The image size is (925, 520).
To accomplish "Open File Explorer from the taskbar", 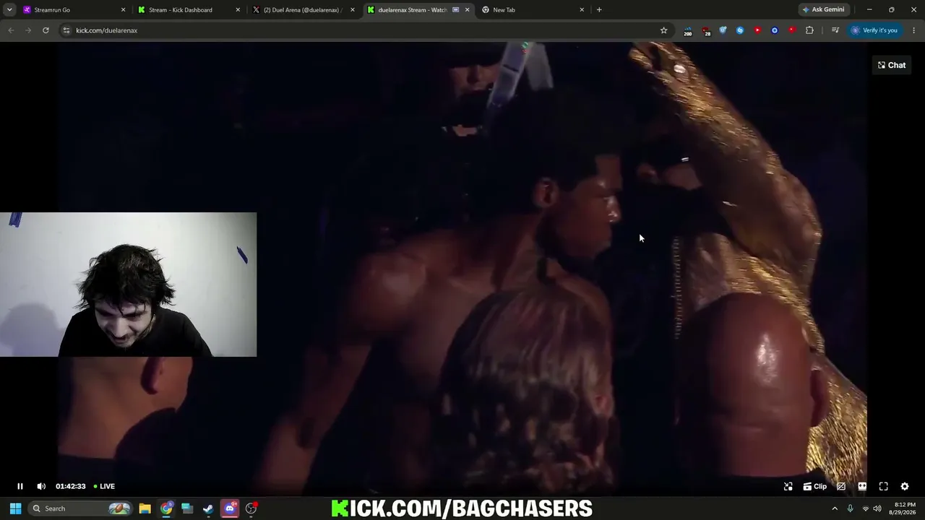I will click(x=145, y=508).
